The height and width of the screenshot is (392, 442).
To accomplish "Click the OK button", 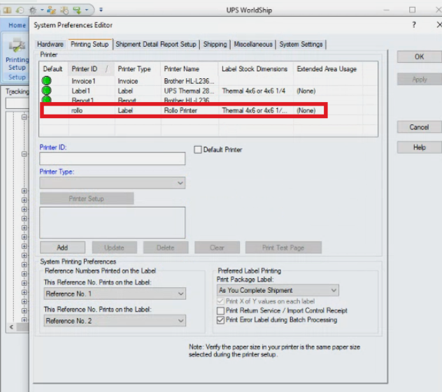I will pyautogui.click(x=420, y=57).
